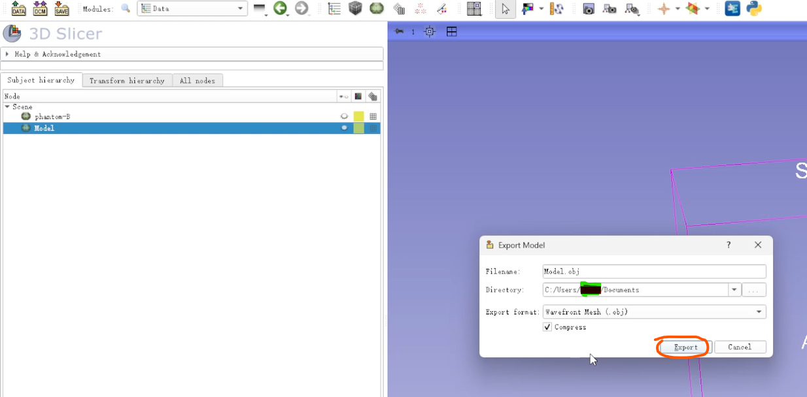Close the Export Model dialog

pos(758,245)
